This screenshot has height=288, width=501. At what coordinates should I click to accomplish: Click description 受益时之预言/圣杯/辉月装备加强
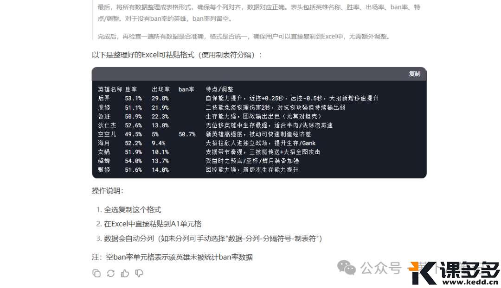coord(252,161)
